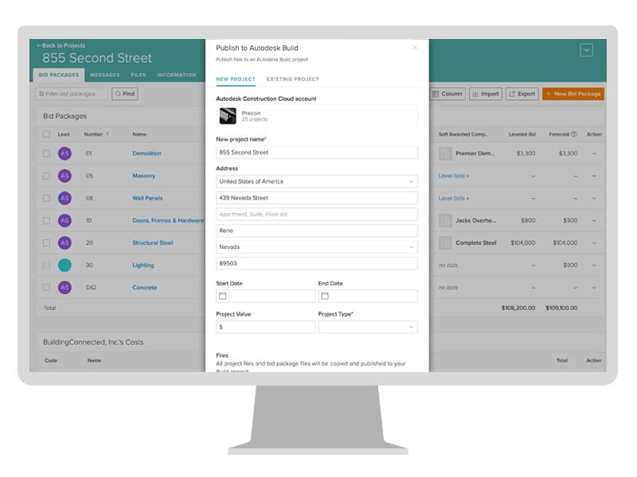637x477 pixels.
Task: Click the AS lead avatar in Demolition row
Action: click(64, 153)
